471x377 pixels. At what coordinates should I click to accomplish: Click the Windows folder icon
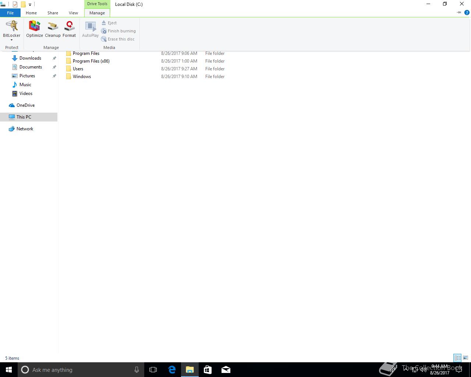coord(68,77)
